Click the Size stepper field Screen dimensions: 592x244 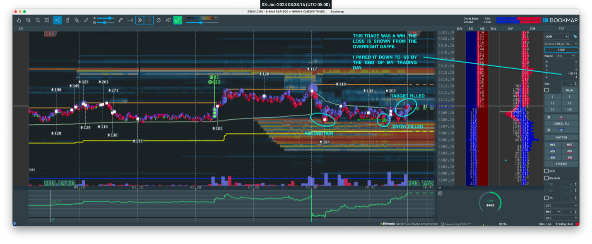[569, 84]
